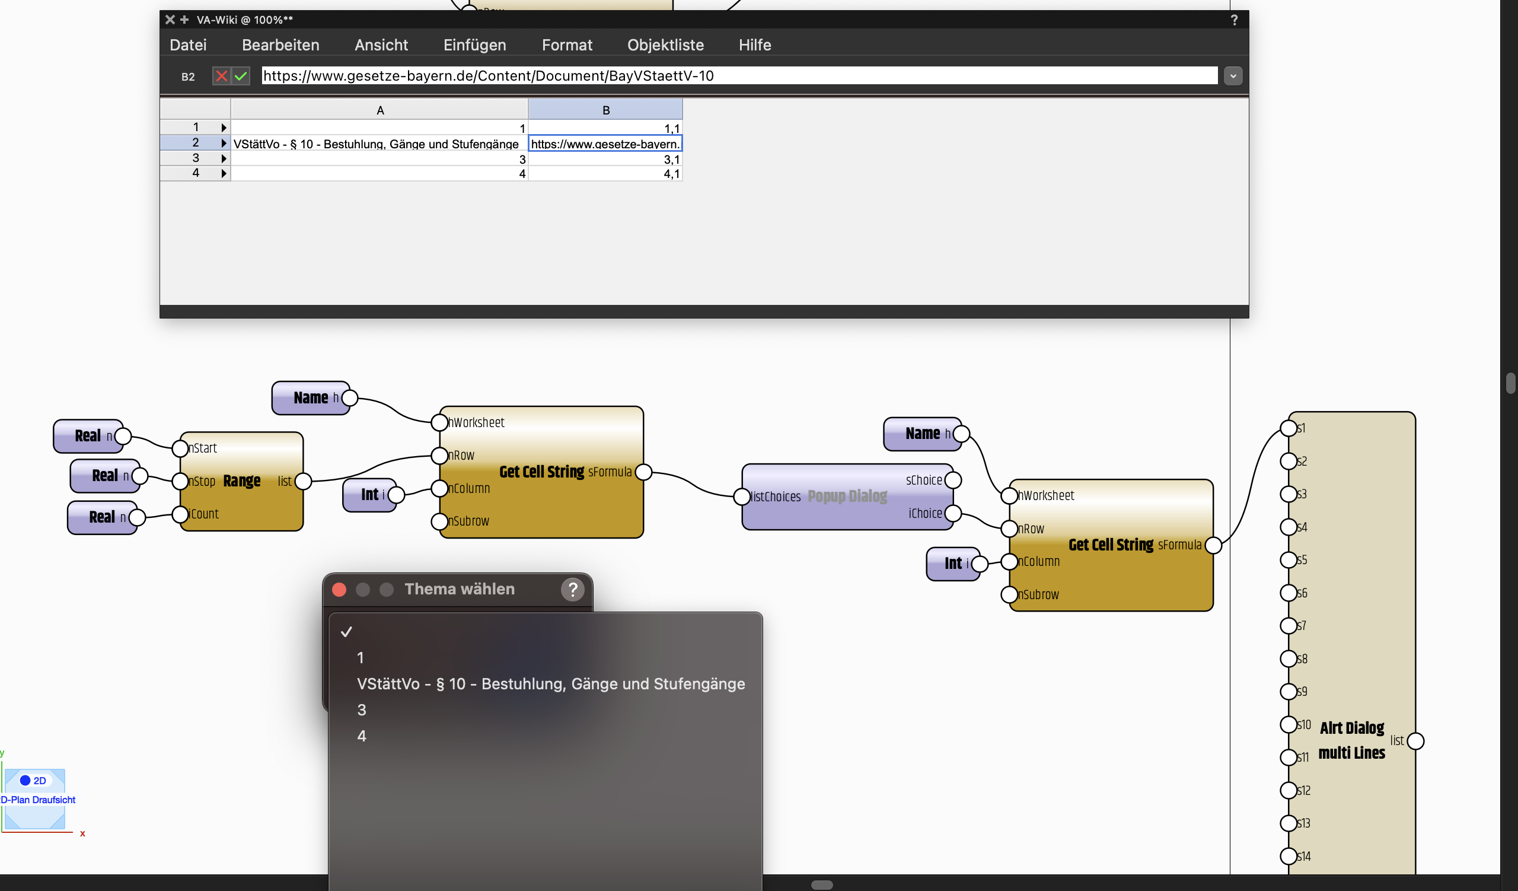The height and width of the screenshot is (891, 1518).
Task: Open the Objektliste menu
Action: (x=665, y=44)
